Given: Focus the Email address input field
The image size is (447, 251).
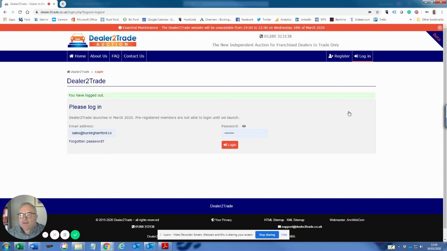Looking at the screenshot, I should tap(92, 133).
